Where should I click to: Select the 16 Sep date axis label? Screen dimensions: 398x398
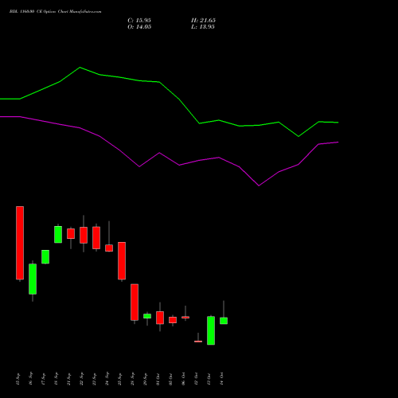31,379
